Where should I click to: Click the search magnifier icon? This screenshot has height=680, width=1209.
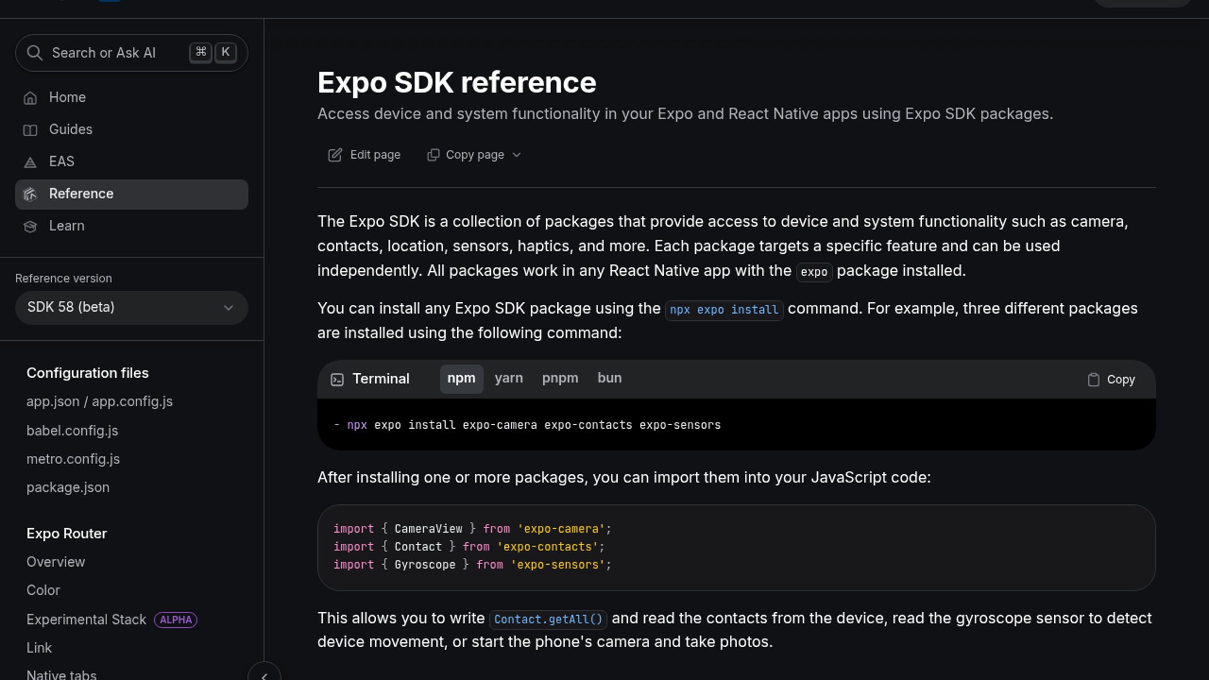[35, 53]
